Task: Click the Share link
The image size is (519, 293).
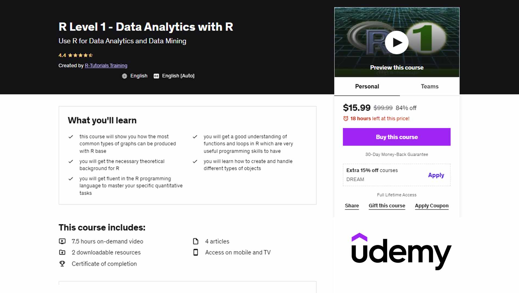Action: click(x=351, y=206)
